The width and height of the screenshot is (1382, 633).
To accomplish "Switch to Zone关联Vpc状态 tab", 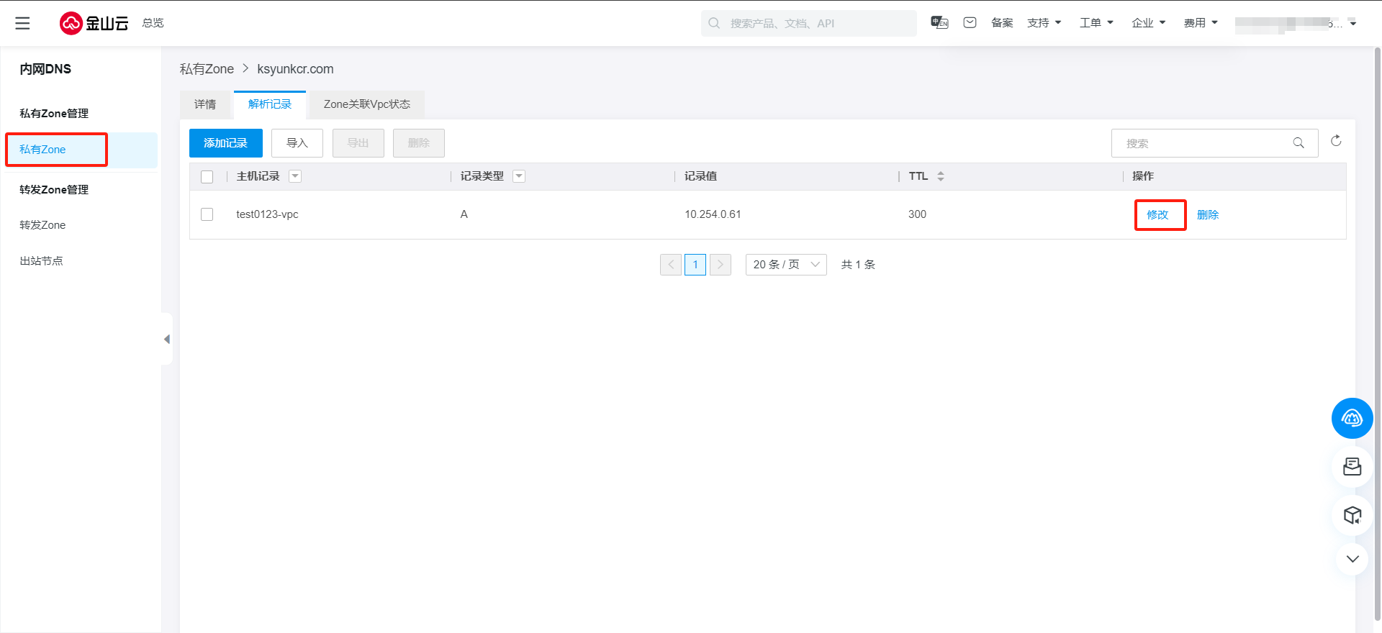I will (x=366, y=104).
